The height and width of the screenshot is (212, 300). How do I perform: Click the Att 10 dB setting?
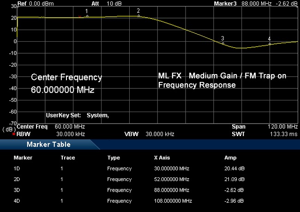pos(106,3)
